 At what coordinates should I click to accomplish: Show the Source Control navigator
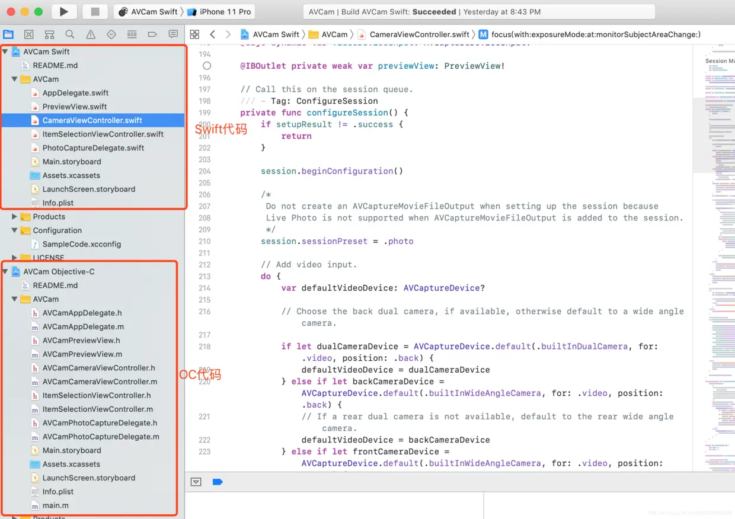29,34
